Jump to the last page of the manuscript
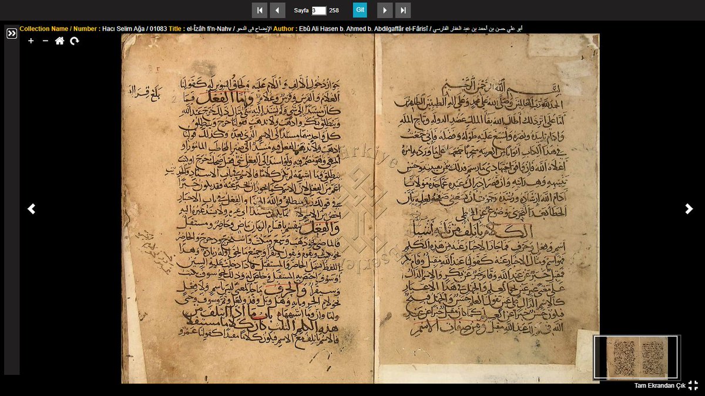 pyautogui.click(x=403, y=10)
